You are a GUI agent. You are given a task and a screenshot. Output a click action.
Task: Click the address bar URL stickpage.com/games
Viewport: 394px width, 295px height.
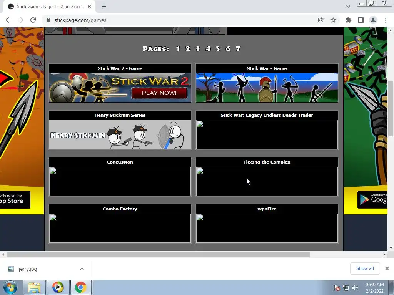pyautogui.click(x=80, y=20)
